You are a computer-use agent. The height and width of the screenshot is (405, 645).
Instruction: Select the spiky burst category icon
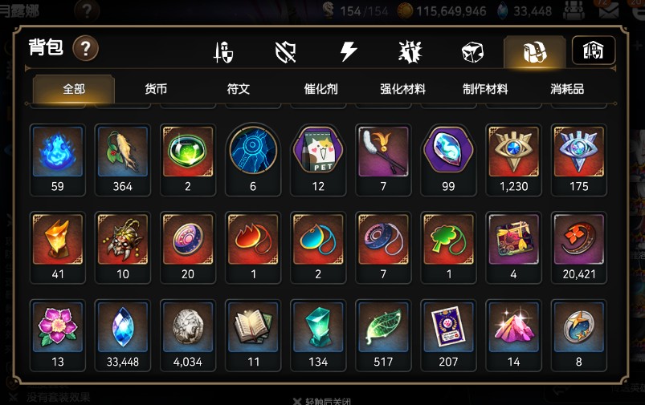point(410,52)
